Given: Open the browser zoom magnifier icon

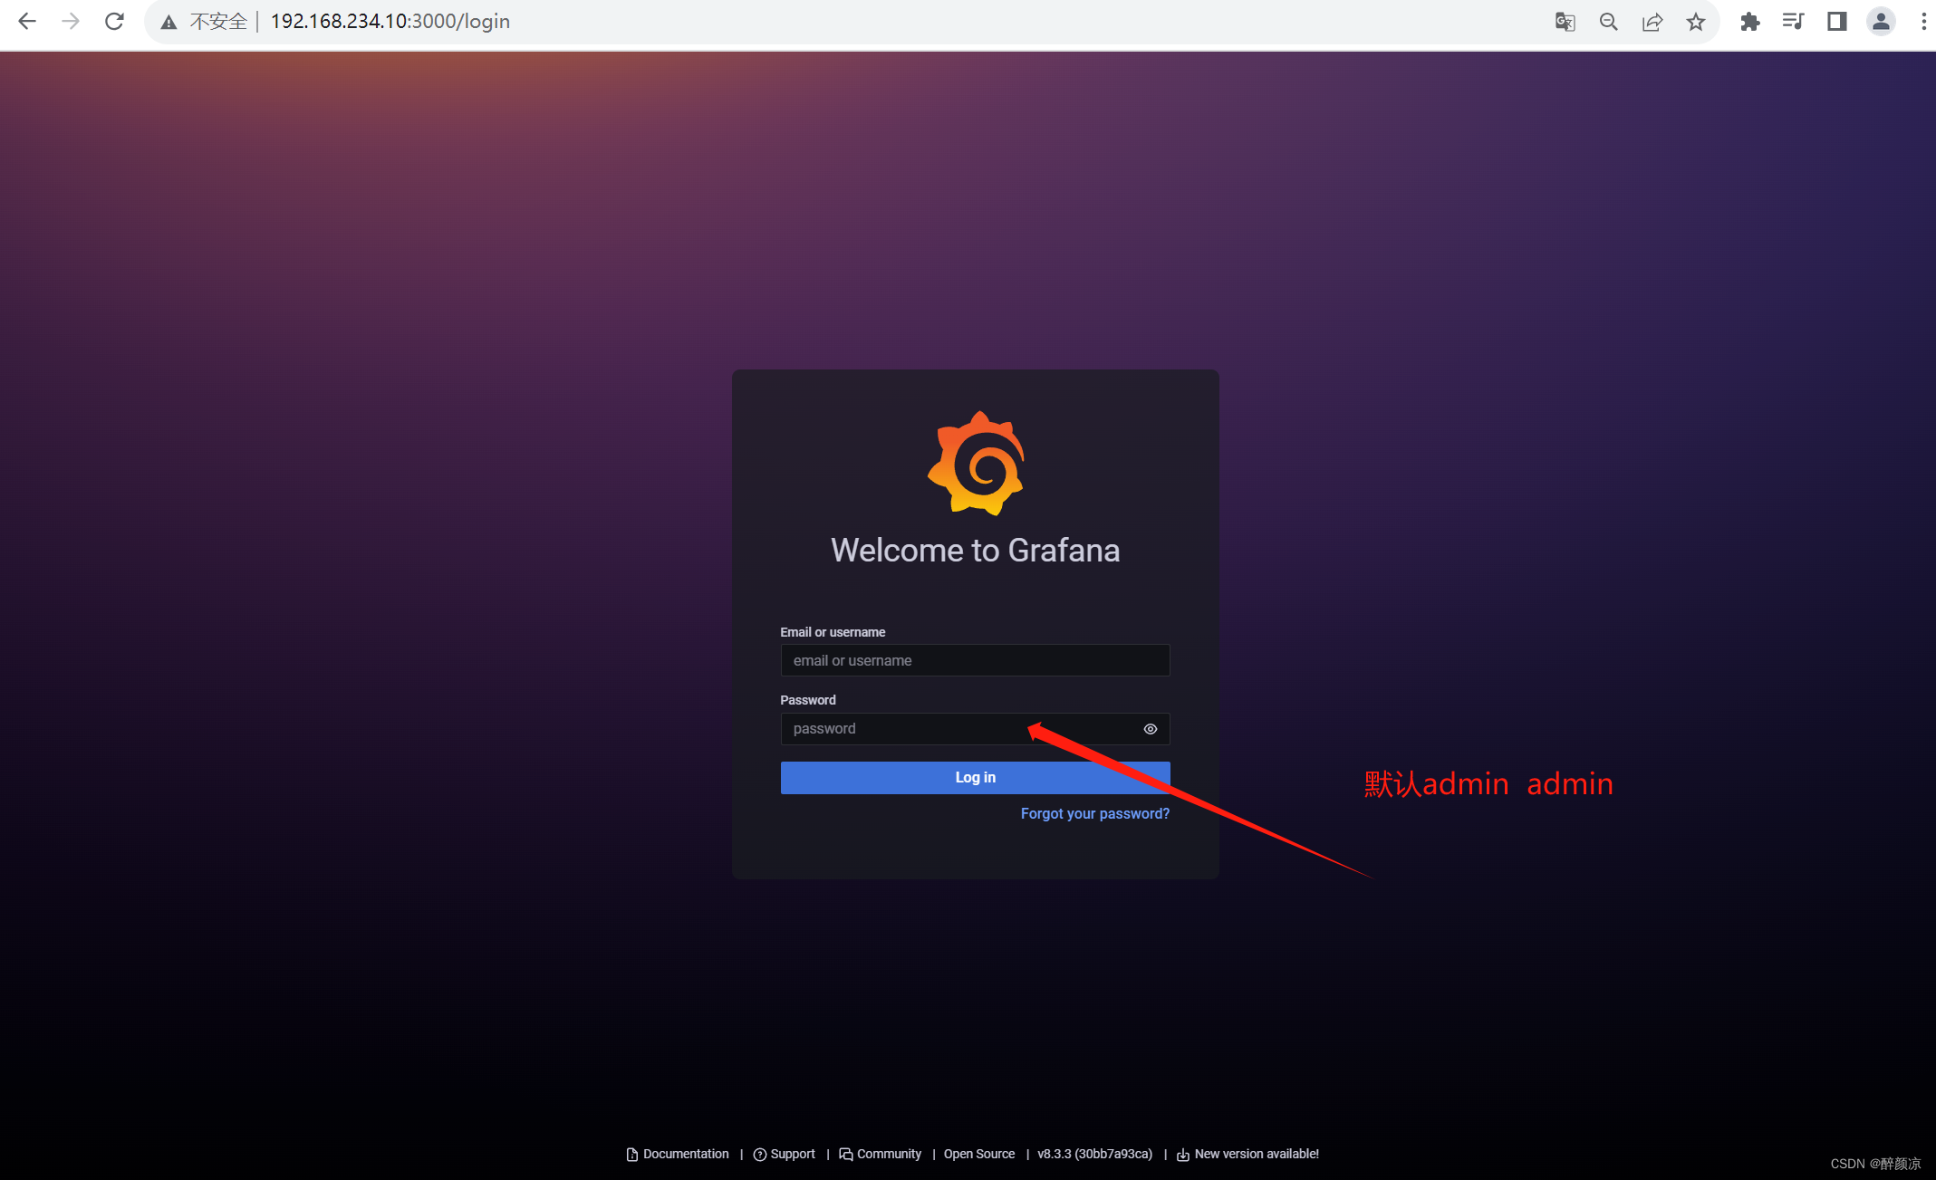Looking at the screenshot, I should click(x=1608, y=22).
